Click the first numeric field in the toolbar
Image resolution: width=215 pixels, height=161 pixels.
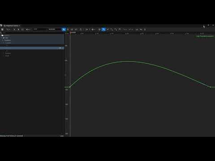point(39,30)
